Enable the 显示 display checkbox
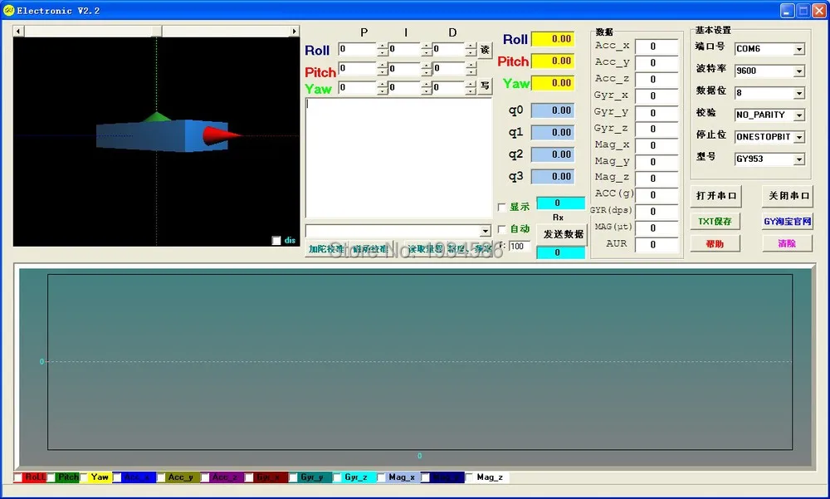The height and width of the screenshot is (499, 830). 502,207
